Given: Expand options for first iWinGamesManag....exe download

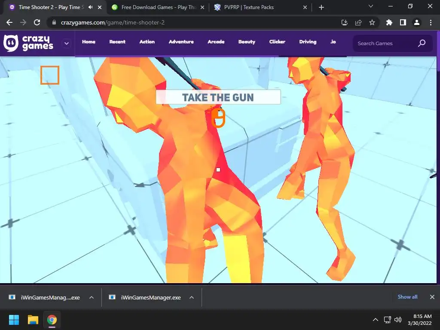Looking at the screenshot, I should (x=92, y=297).
